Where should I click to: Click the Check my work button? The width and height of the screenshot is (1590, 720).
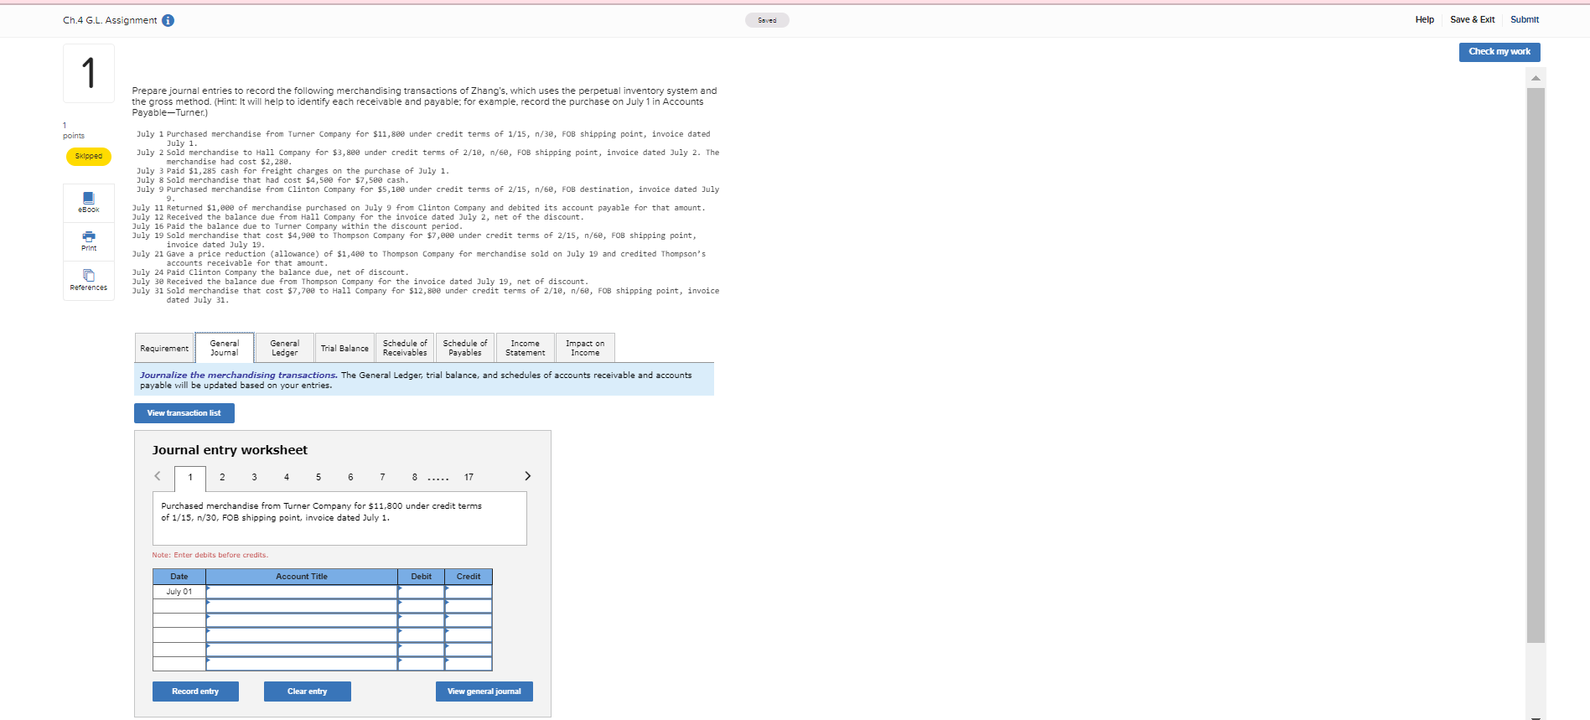pos(1499,52)
